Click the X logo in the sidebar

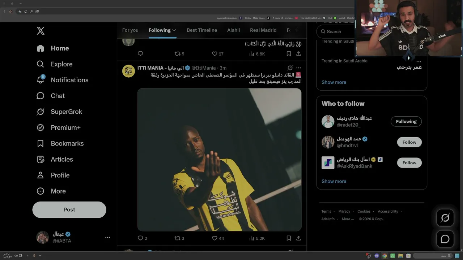[41, 31]
